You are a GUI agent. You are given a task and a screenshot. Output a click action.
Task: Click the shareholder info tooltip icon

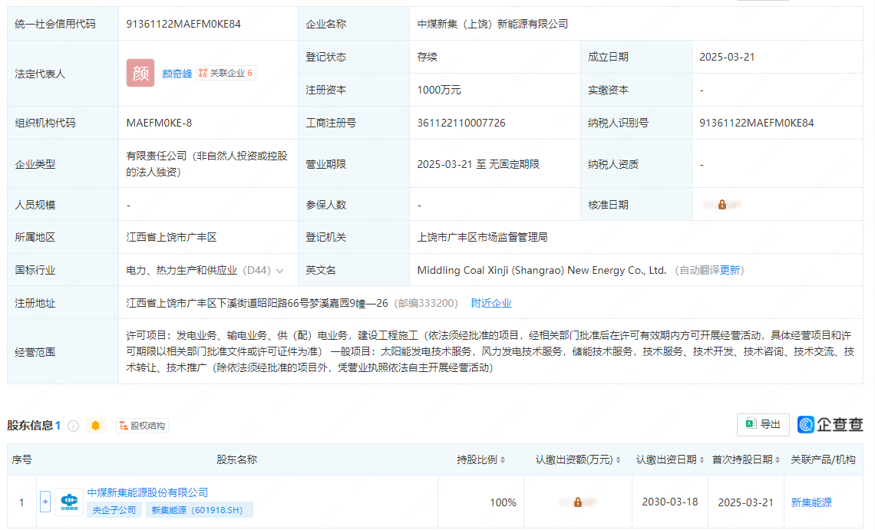click(74, 426)
